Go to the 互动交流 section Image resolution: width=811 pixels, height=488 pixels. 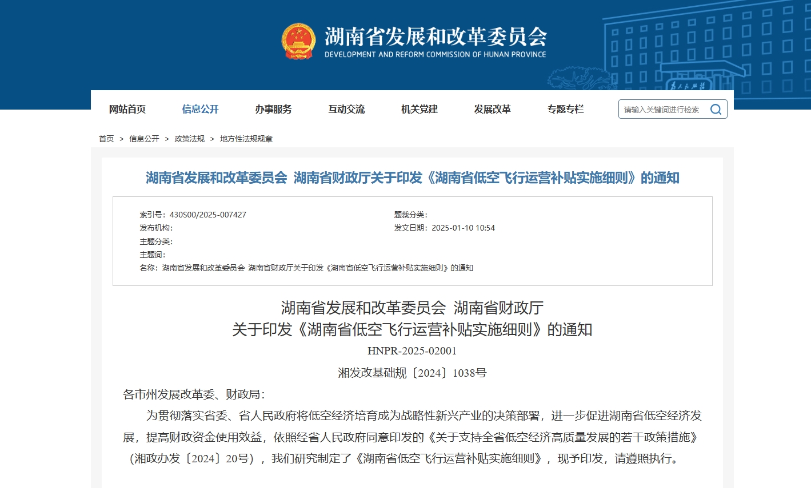(x=346, y=110)
